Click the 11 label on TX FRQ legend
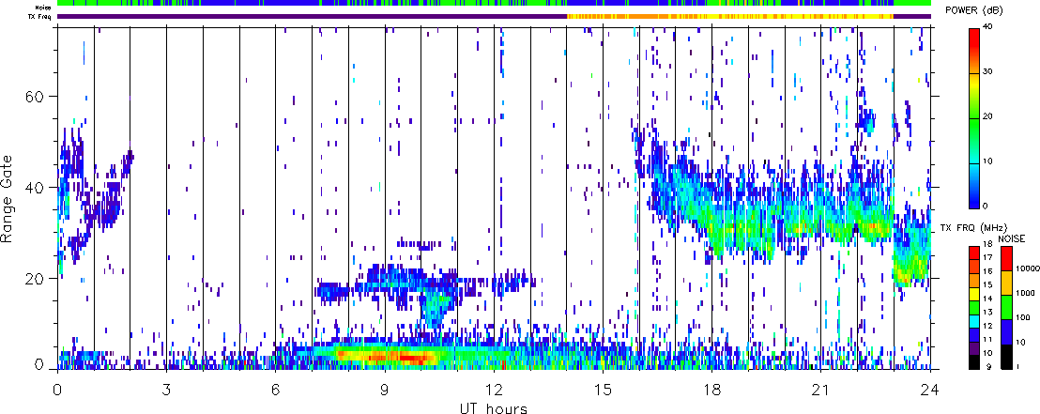Screen dimensions: 1040x414 (987, 340)
